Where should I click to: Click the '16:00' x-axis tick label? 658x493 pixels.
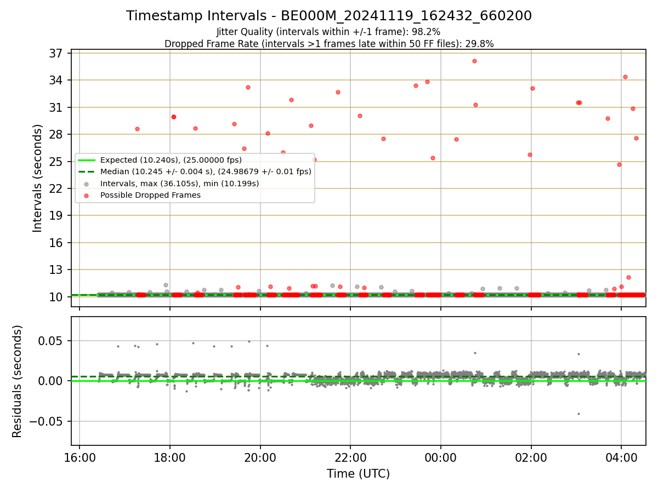pyautogui.click(x=80, y=457)
